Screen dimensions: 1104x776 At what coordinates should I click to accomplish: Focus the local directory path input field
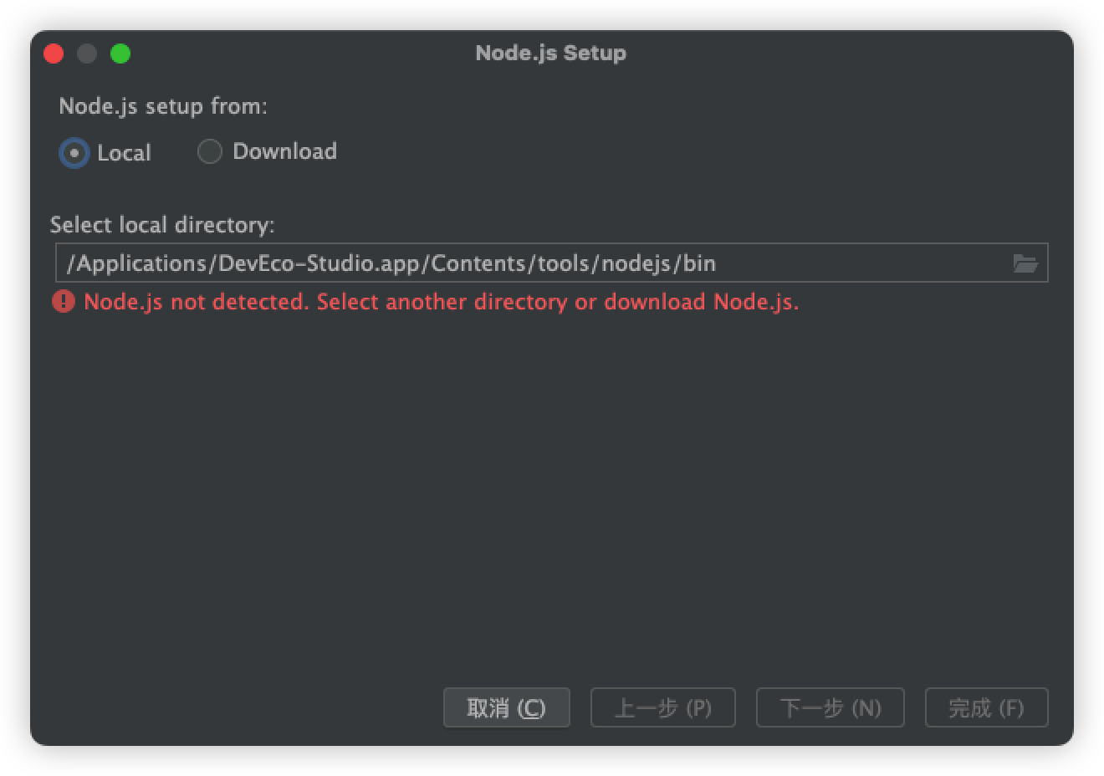[551, 263]
